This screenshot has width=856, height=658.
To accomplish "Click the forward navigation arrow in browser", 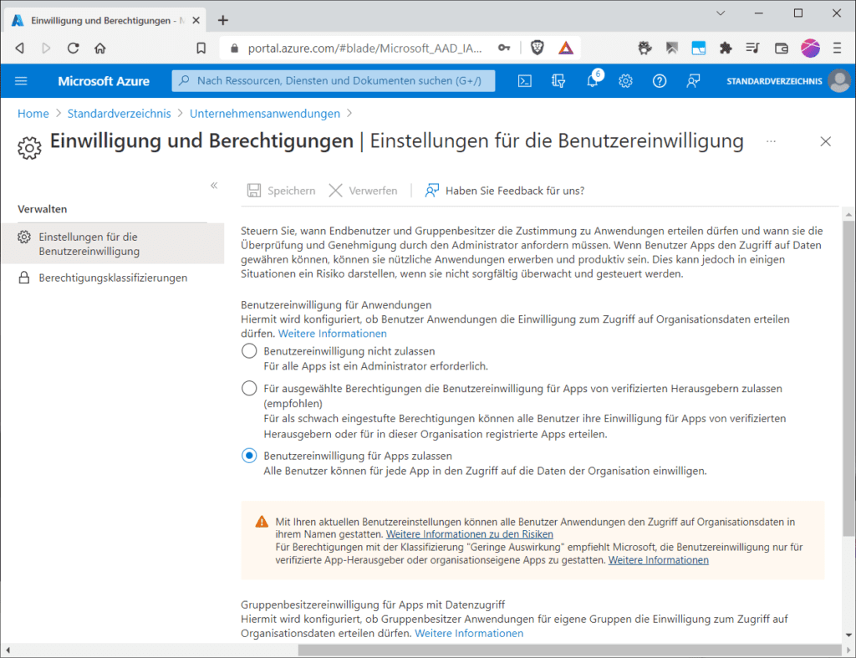I will (47, 48).
